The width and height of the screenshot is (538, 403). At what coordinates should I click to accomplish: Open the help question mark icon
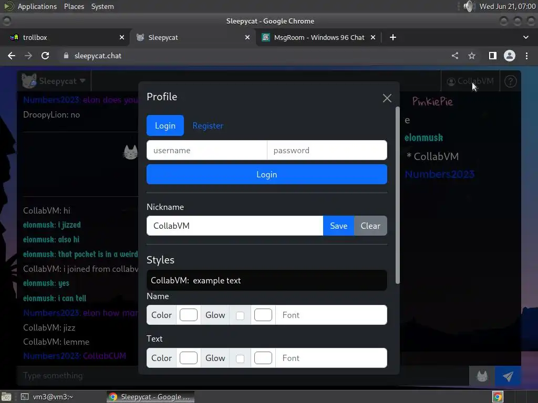(511, 81)
